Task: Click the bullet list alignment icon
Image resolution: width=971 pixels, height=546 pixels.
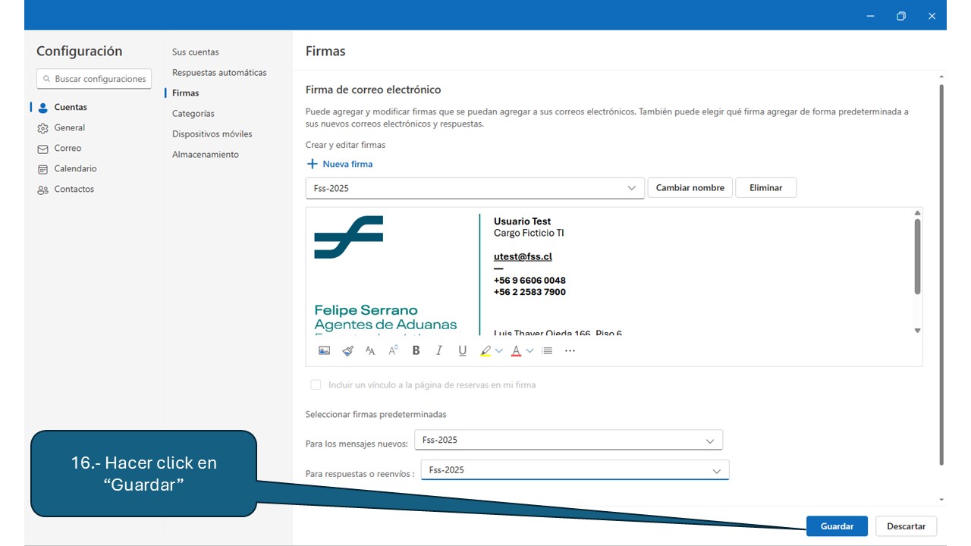Action: pyautogui.click(x=547, y=350)
